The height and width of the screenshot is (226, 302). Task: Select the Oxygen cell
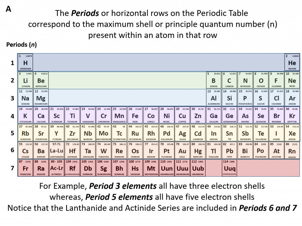click(x=261, y=80)
